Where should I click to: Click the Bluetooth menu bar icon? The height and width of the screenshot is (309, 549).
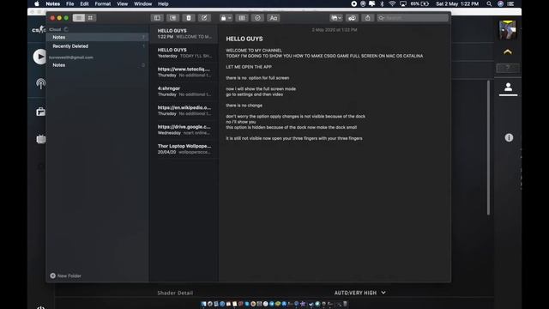point(383,3)
